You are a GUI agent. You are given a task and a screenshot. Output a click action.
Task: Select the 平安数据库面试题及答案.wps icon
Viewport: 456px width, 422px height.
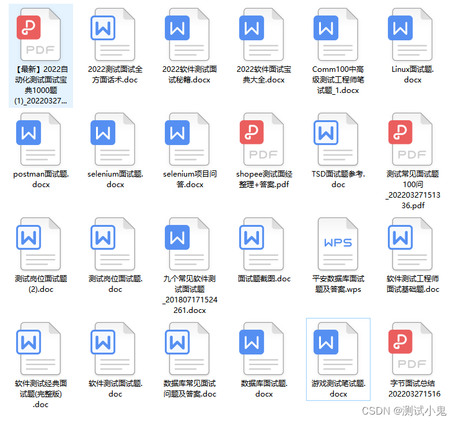[338, 244]
